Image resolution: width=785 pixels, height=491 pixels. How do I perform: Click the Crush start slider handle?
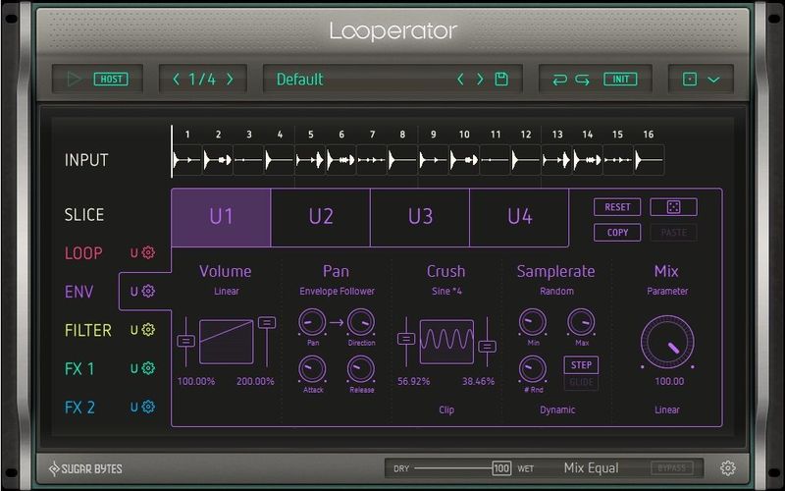coord(406,339)
